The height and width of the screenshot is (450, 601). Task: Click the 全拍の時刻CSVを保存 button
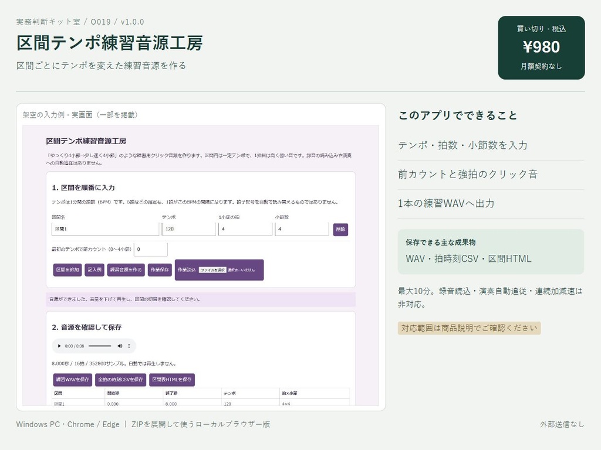pos(120,380)
